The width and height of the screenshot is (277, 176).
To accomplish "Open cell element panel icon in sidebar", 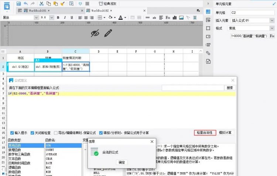I will coord(208,12).
